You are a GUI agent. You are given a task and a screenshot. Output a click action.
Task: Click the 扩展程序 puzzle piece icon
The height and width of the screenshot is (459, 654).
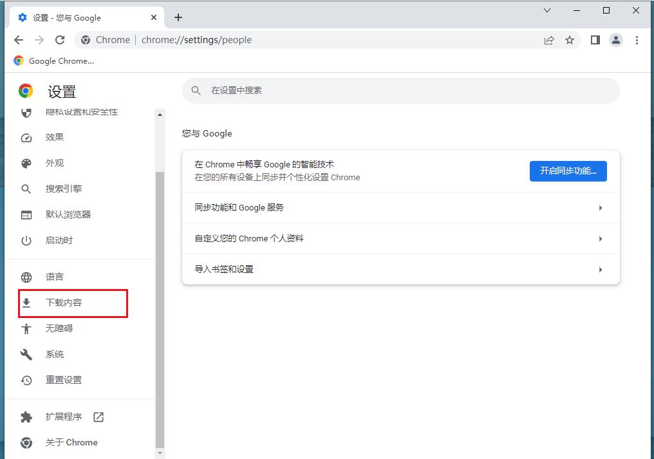[x=26, y=417]
